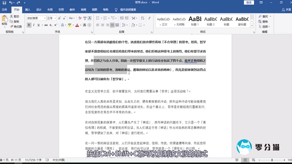Toggle Italic formatting button
292x164 pixels.
34,25
